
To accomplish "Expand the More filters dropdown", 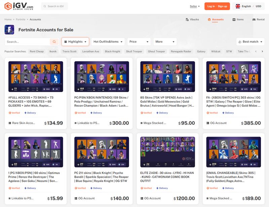I will tap(165, 42).
